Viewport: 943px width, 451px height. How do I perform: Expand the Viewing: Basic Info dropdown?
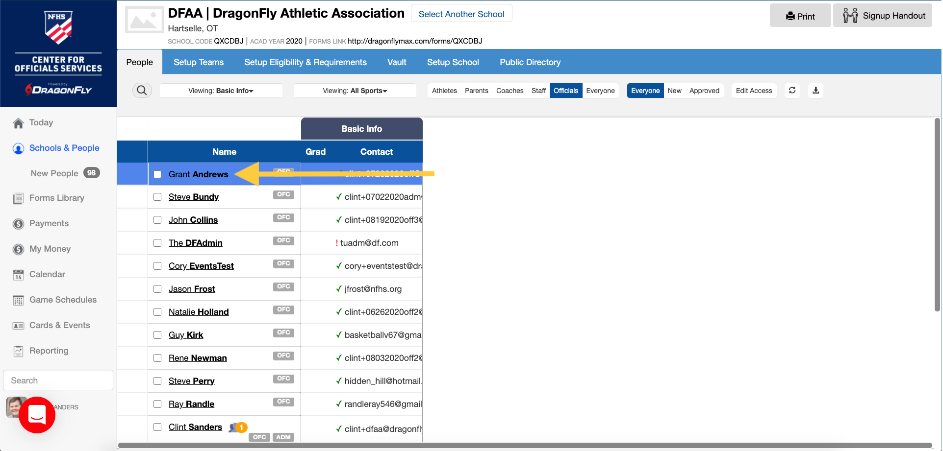(x=221, y=91)
